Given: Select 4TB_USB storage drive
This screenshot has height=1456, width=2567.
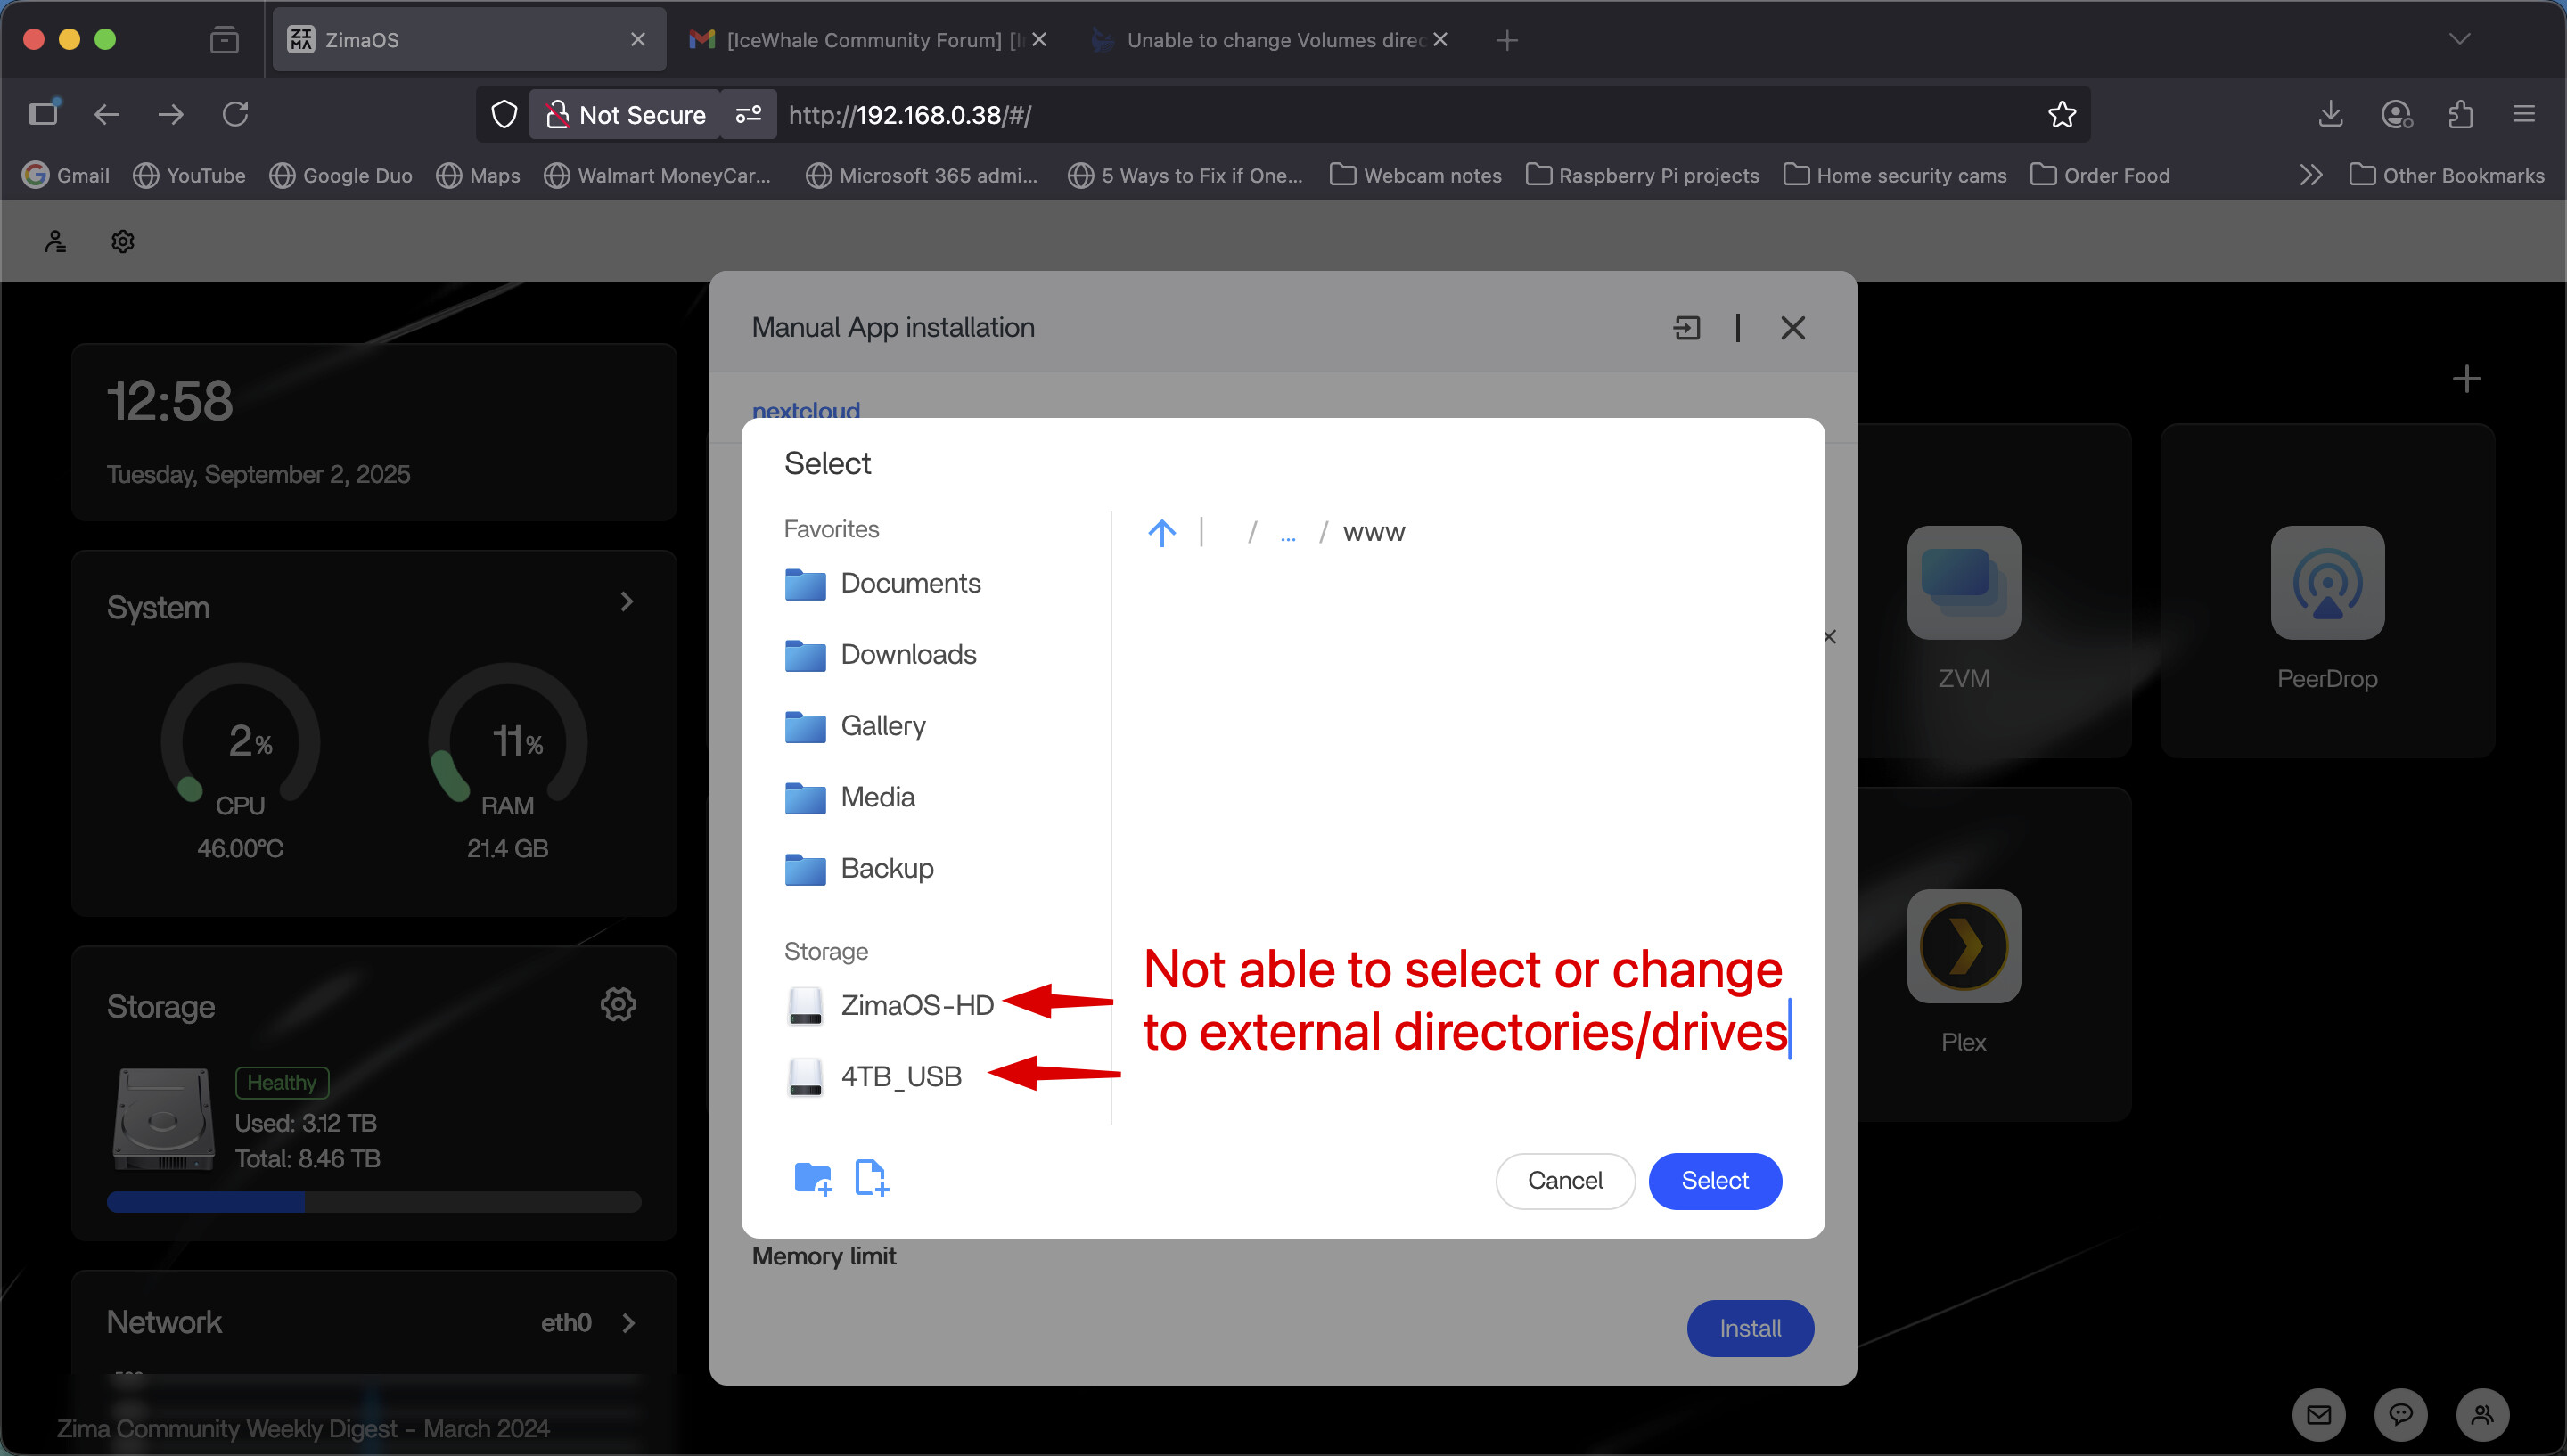Looking at the screenshot, I should pos(900,1076).
